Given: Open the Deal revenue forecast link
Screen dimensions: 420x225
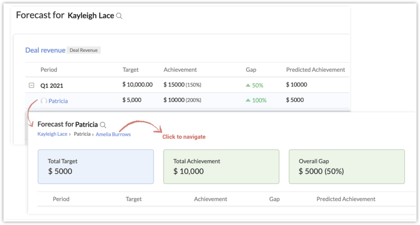Looking at the screenshot, I should point(45,50).
